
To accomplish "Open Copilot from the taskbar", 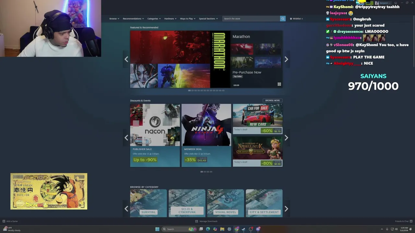I will (x=215, y=229).
